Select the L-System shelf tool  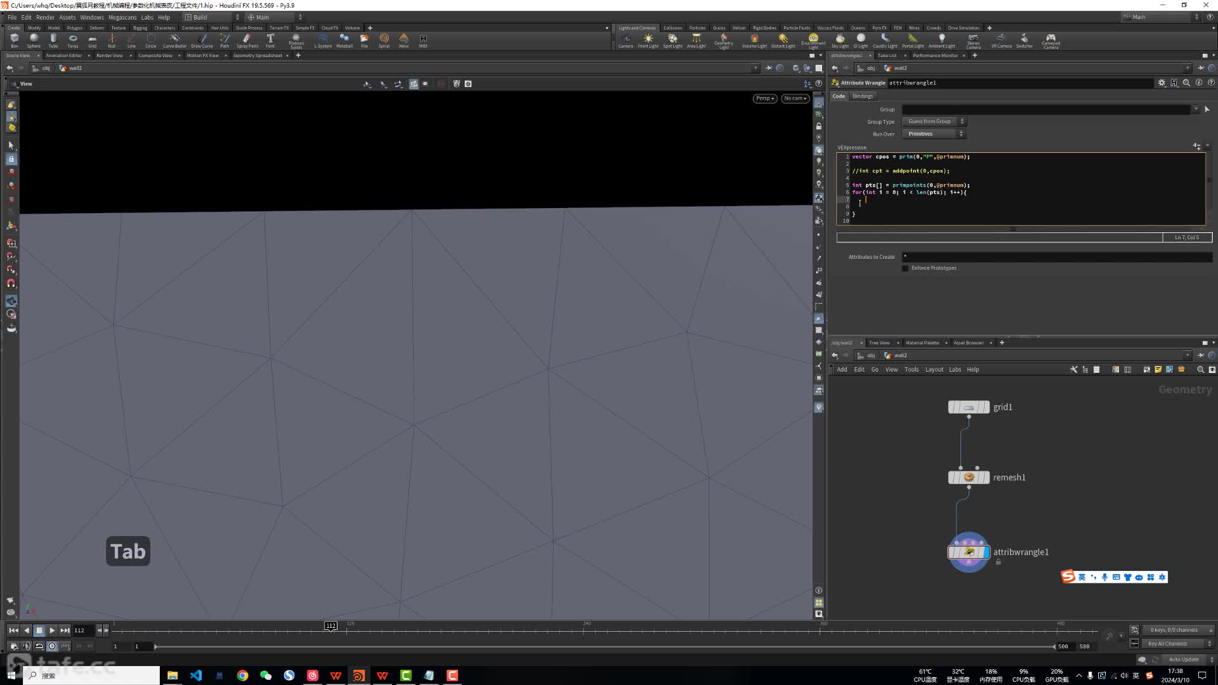tap(323, 41)
